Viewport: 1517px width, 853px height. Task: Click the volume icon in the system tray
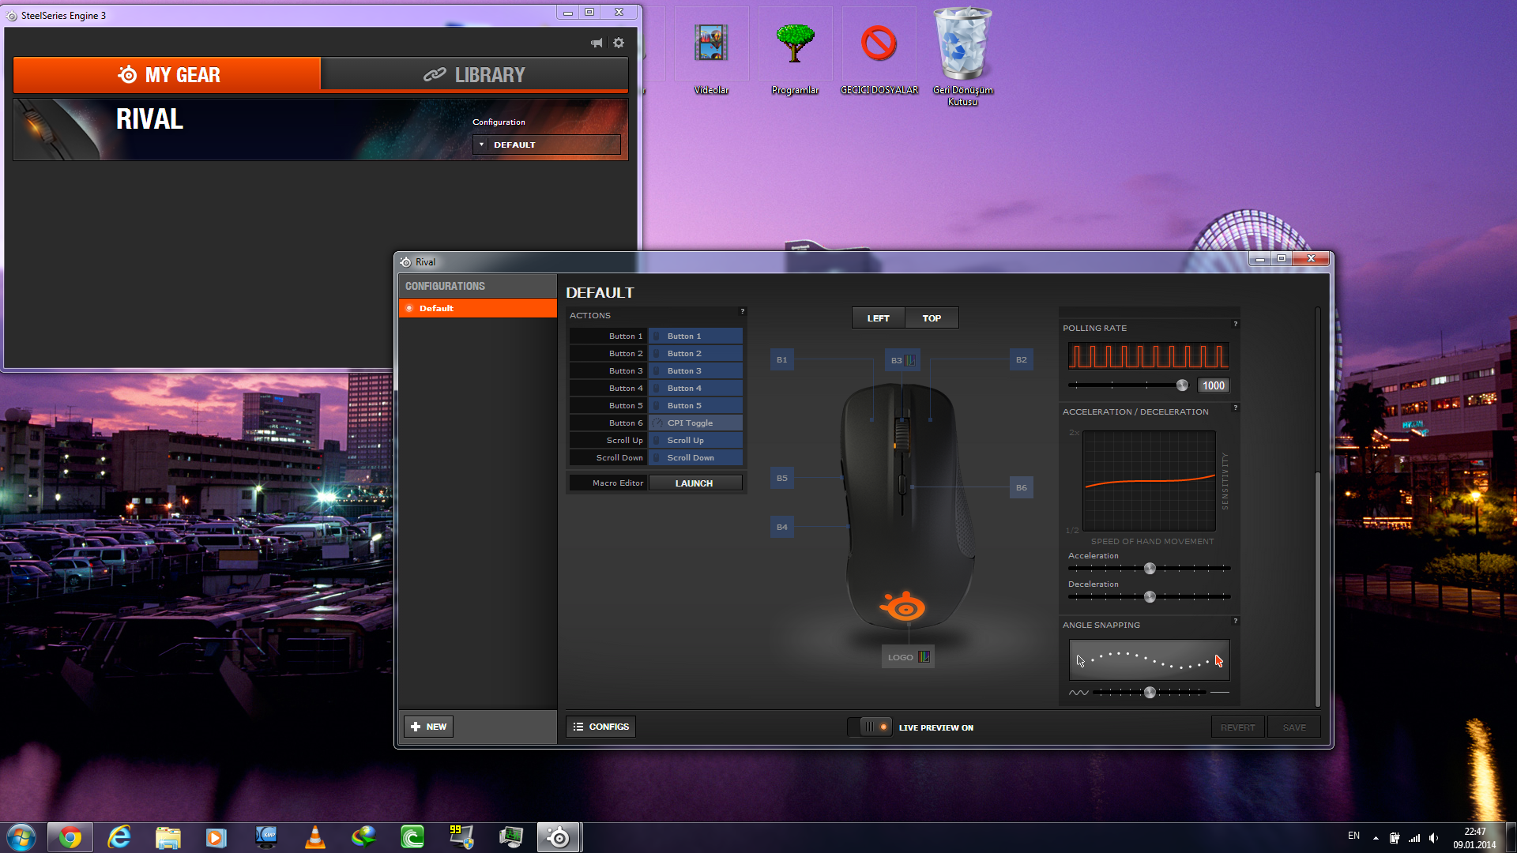(1434, 838)
